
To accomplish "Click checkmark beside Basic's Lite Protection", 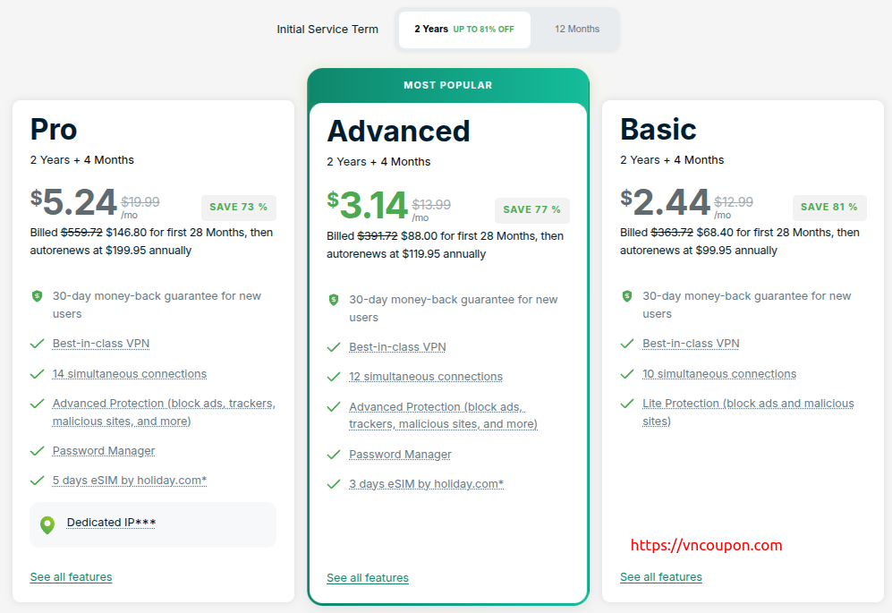I will tap(627, 404).
